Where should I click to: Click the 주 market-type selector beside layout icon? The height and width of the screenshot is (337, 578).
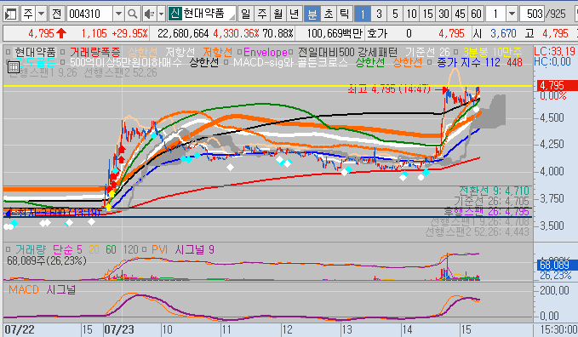click(x=28, y=14)
